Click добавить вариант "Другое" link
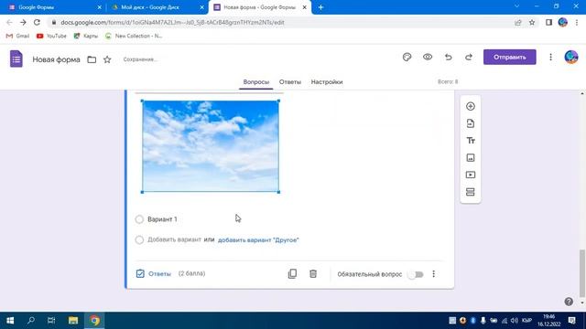 pyautogui.click(x=258, y=239)
